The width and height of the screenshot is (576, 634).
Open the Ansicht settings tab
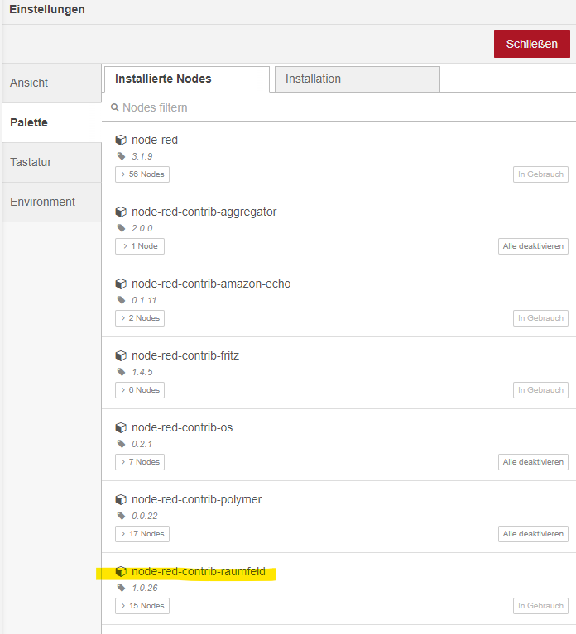[x=51, y=83]
